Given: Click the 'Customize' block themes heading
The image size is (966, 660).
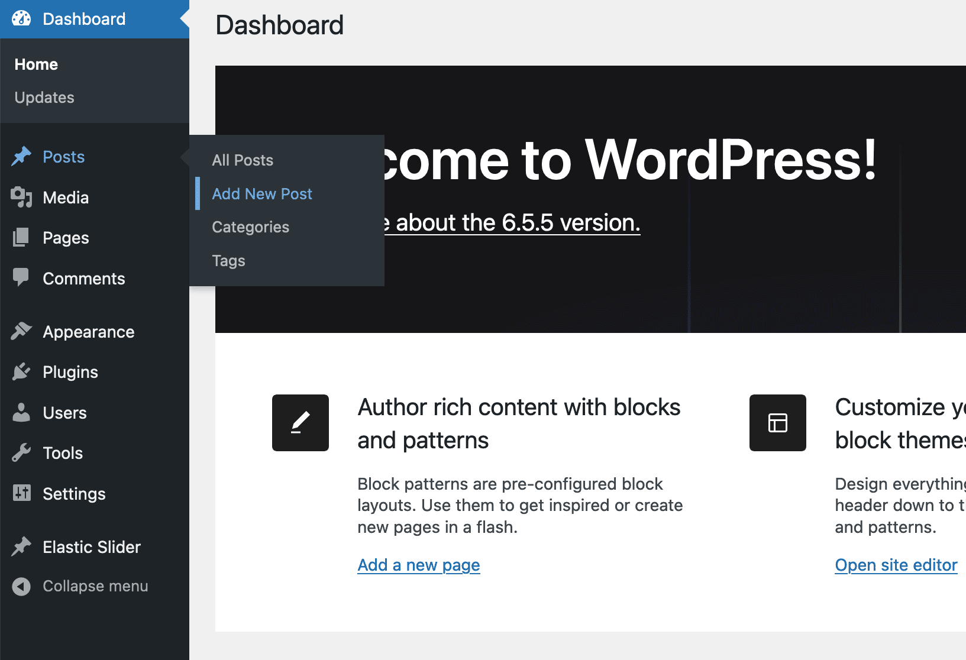Looking at the screenshot, I should 900,423.
